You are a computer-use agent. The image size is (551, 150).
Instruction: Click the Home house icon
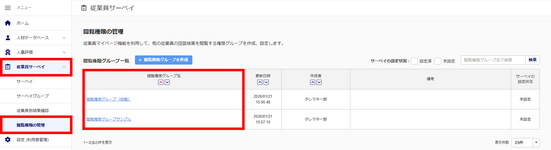[8, 23]
